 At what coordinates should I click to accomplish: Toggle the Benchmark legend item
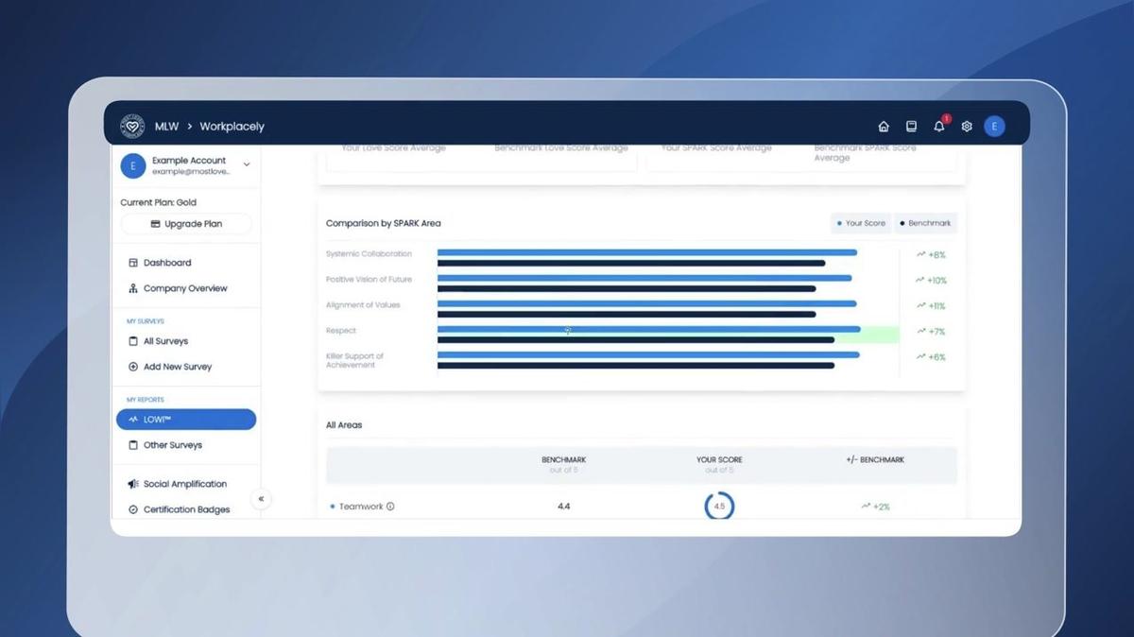924,223
